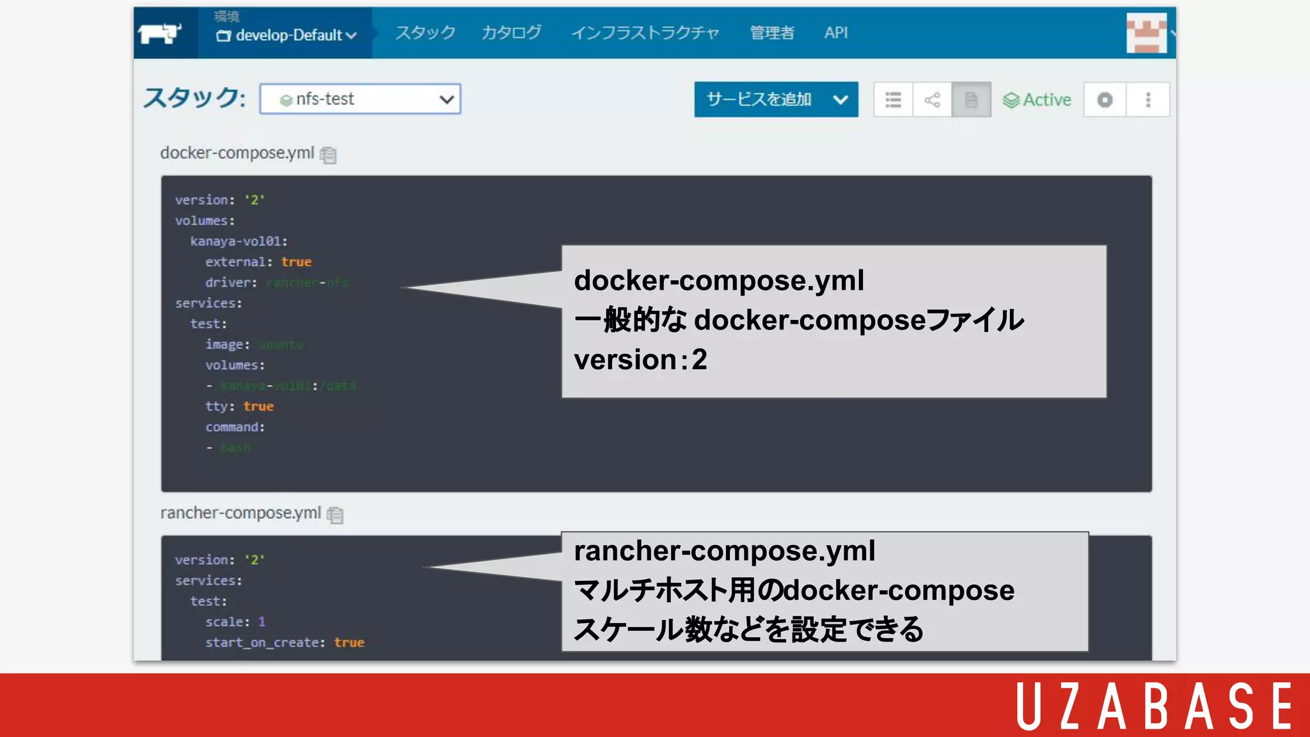Open the develop-Default environment dropdown
Image resolution: width=1310 pixels, height=737 pixels.
287,35
